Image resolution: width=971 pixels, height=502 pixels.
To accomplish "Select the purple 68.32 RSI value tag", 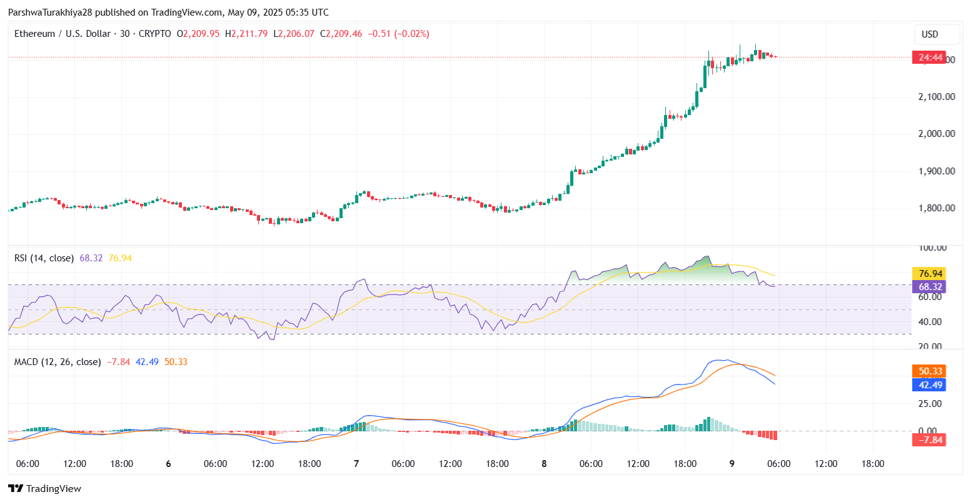I will [928, 287].
